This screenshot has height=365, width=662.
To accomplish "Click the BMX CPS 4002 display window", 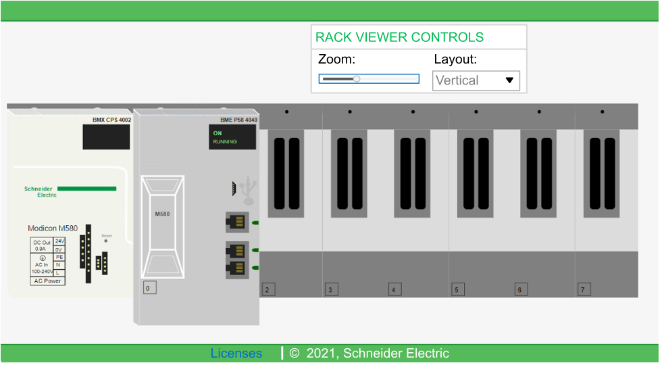I will pos(106,137).
